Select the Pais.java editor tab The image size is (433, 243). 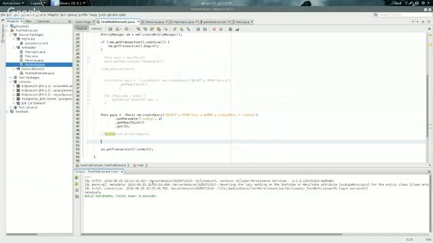(242, 22)
